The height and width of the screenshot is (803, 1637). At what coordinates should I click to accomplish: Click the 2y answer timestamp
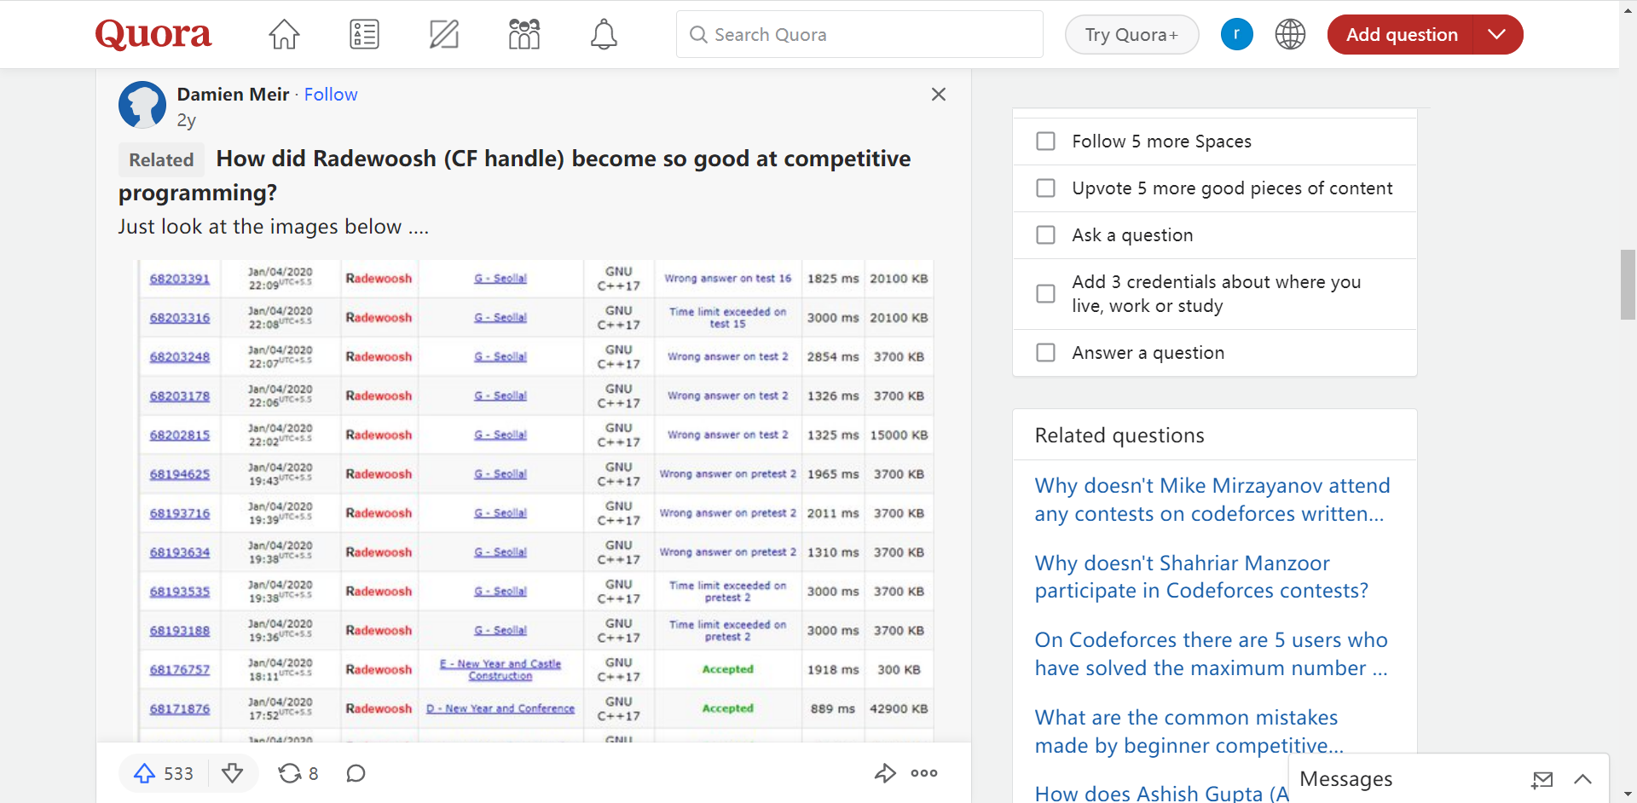click(187, 120)
